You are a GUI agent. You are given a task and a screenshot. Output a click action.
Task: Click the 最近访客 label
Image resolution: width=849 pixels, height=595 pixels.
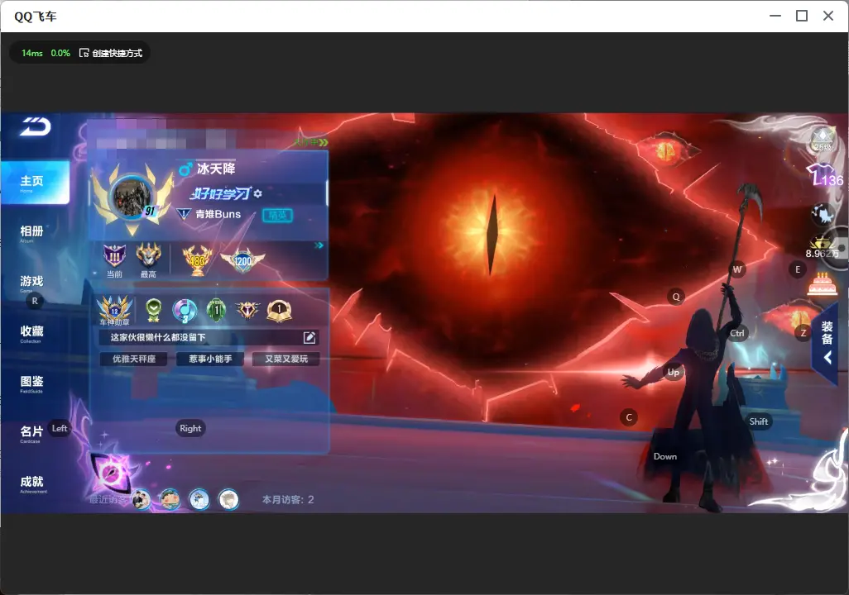pos(109,500)
